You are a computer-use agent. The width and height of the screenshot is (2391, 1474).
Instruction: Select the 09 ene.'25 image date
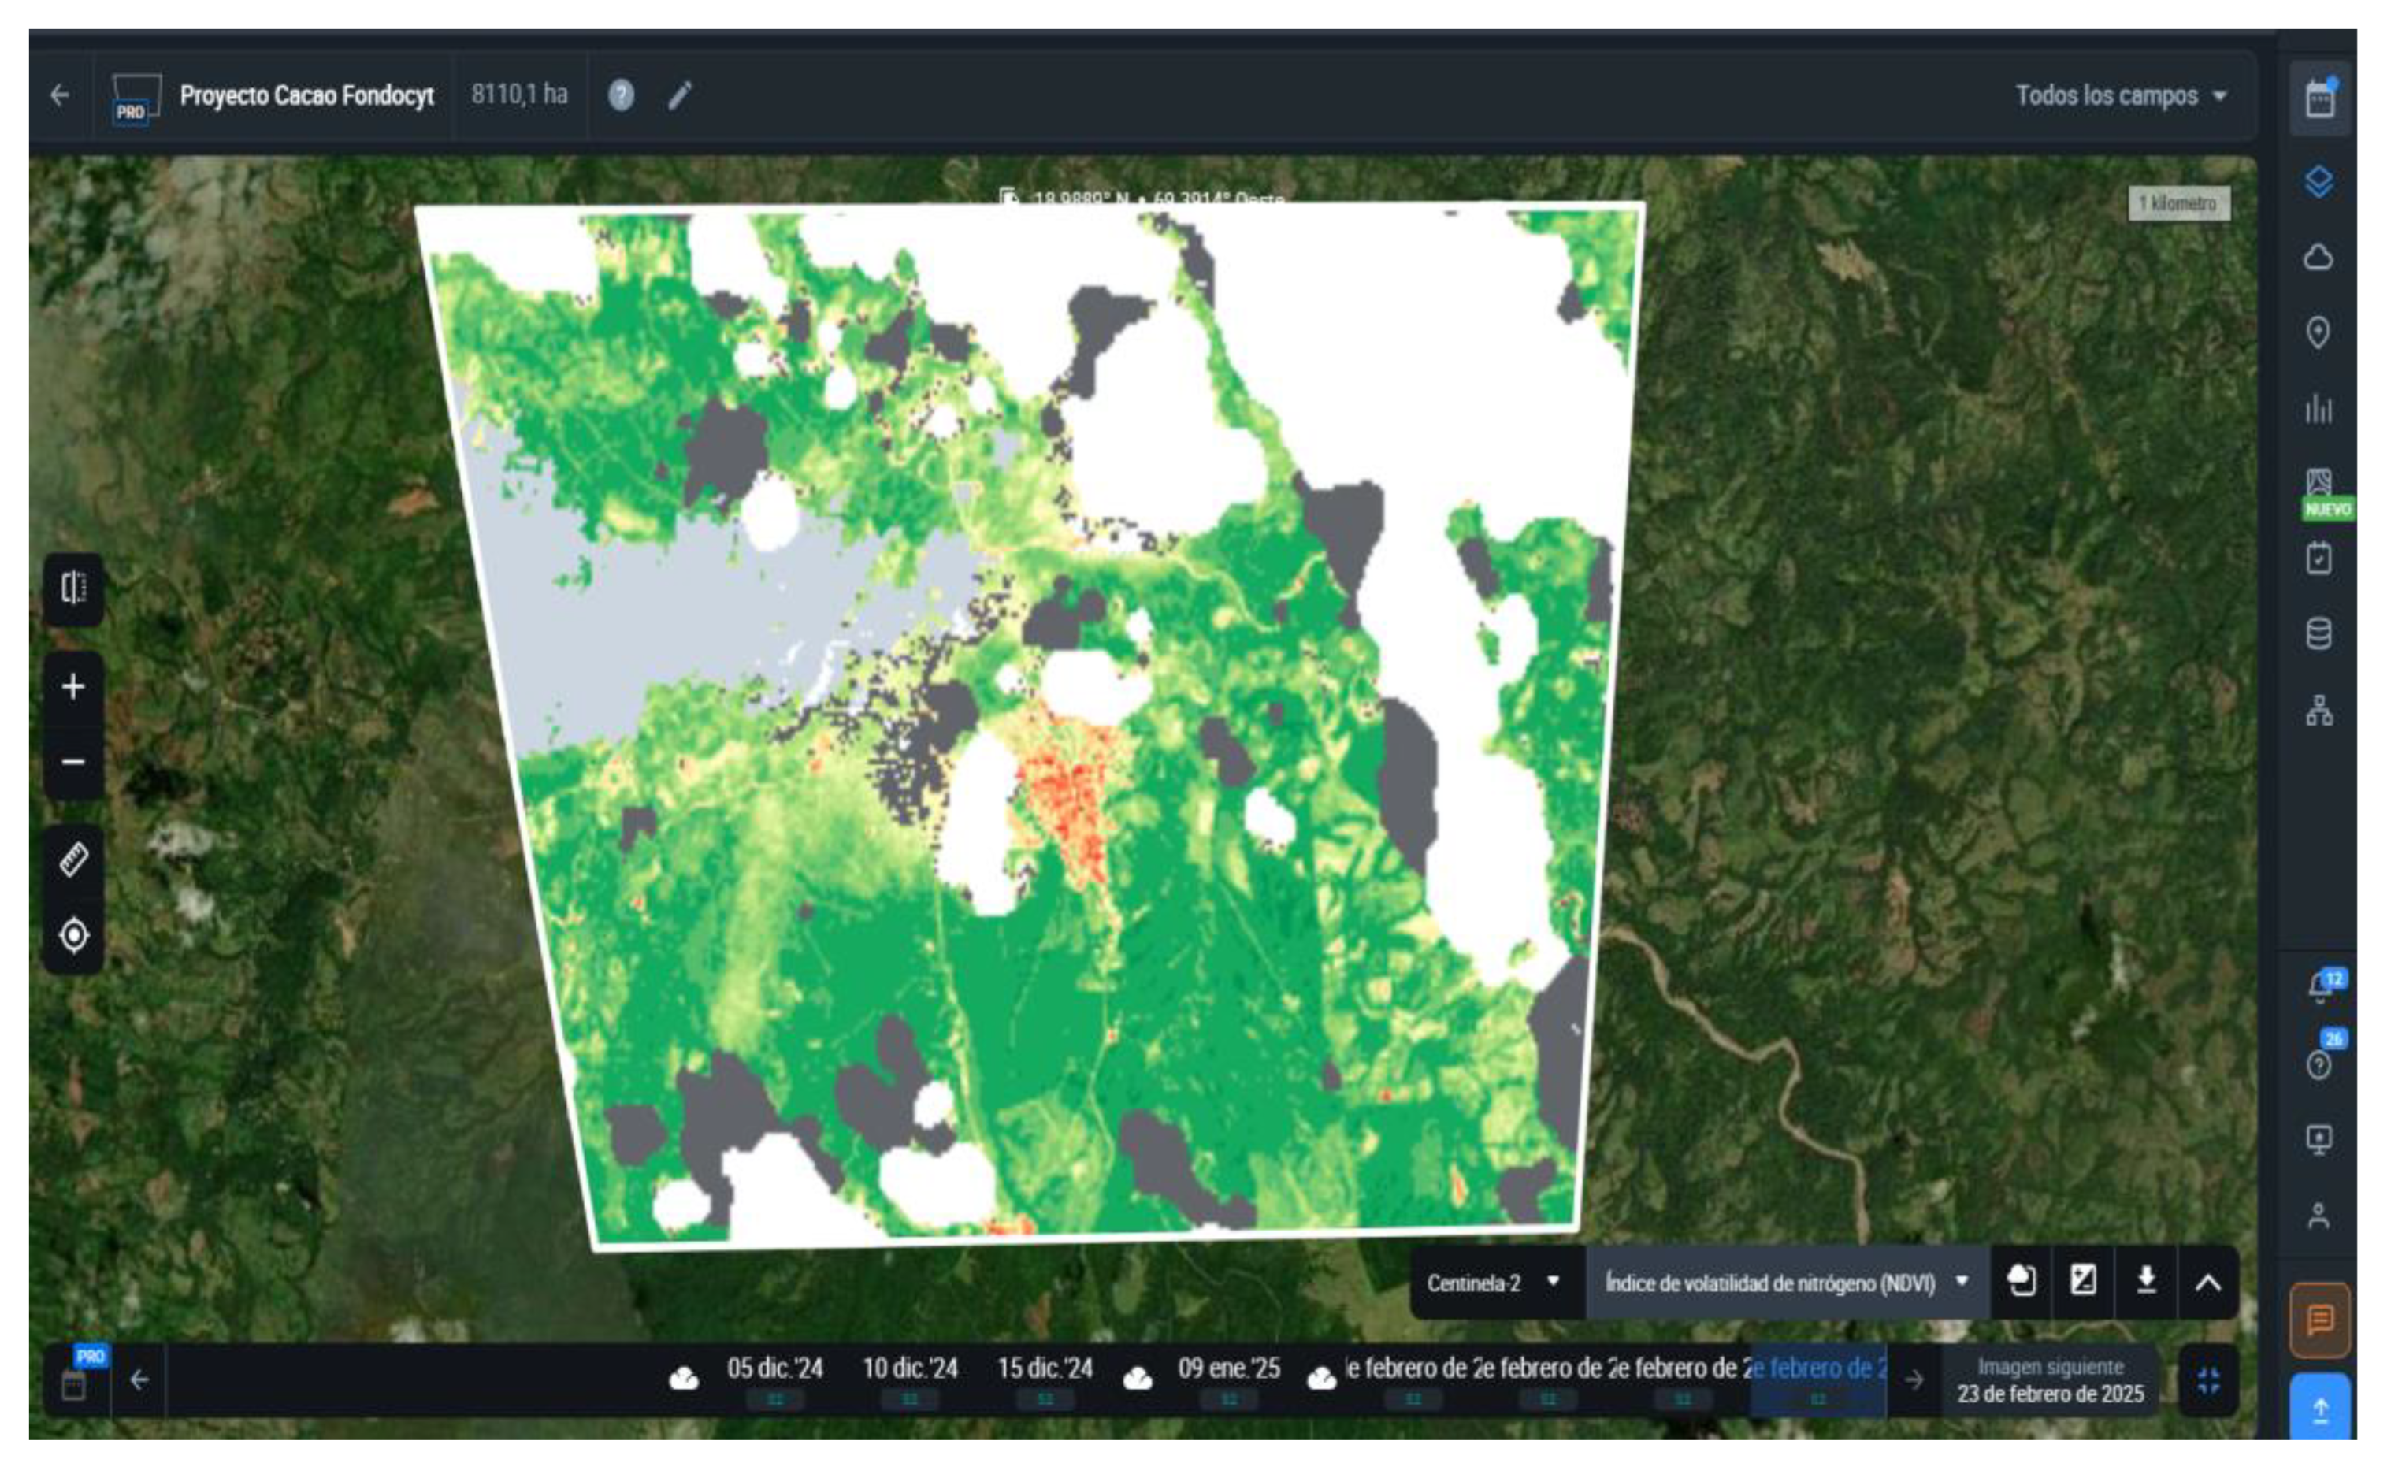[x=1228, y=1370]
